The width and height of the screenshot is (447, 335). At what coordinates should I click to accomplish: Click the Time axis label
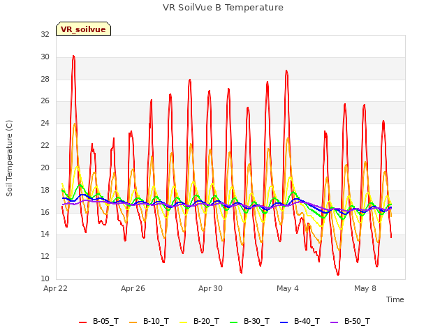395,299
